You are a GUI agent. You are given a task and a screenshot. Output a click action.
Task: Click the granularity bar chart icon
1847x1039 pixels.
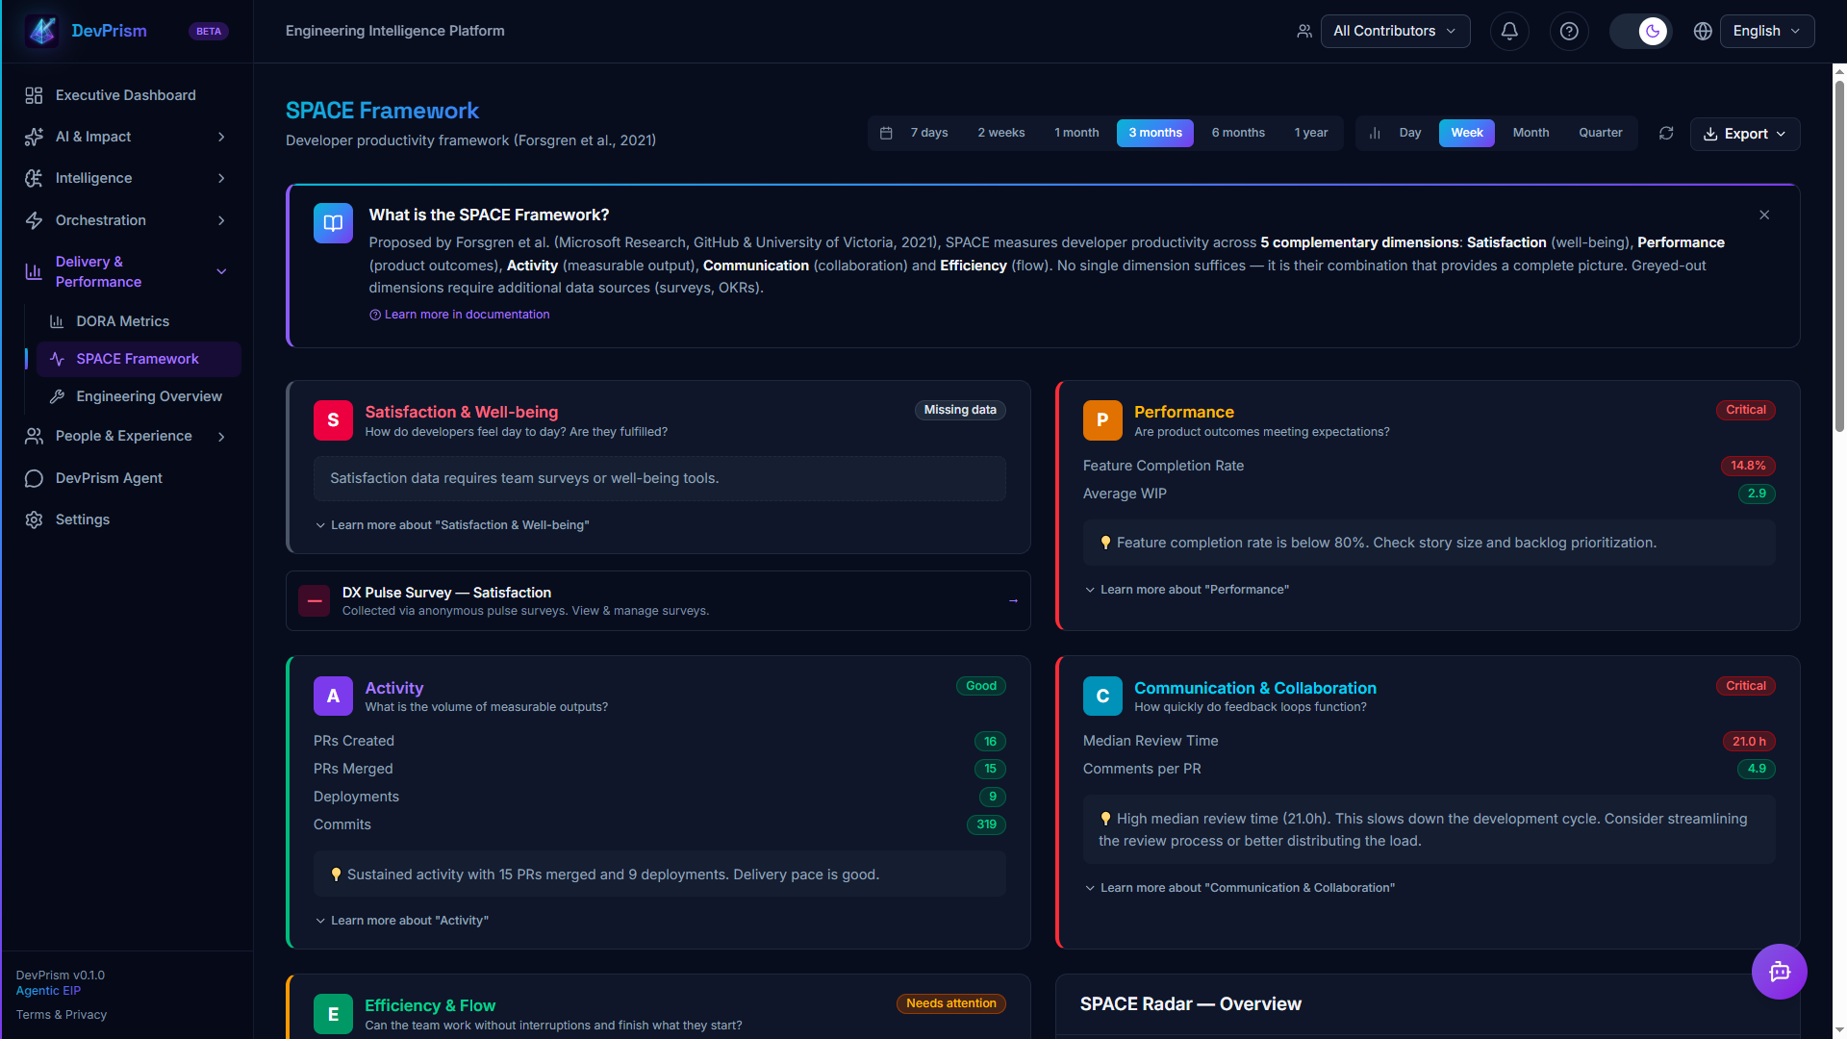1375,133
